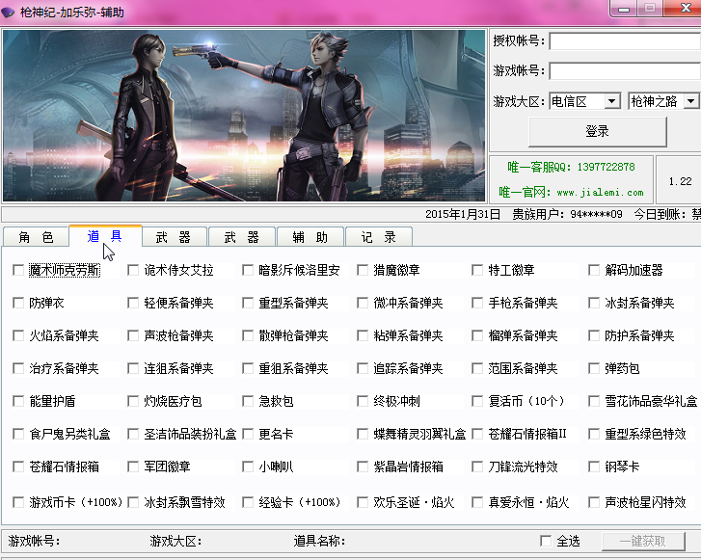Tick the 军团徽章 checkbox

pos(133,467)
